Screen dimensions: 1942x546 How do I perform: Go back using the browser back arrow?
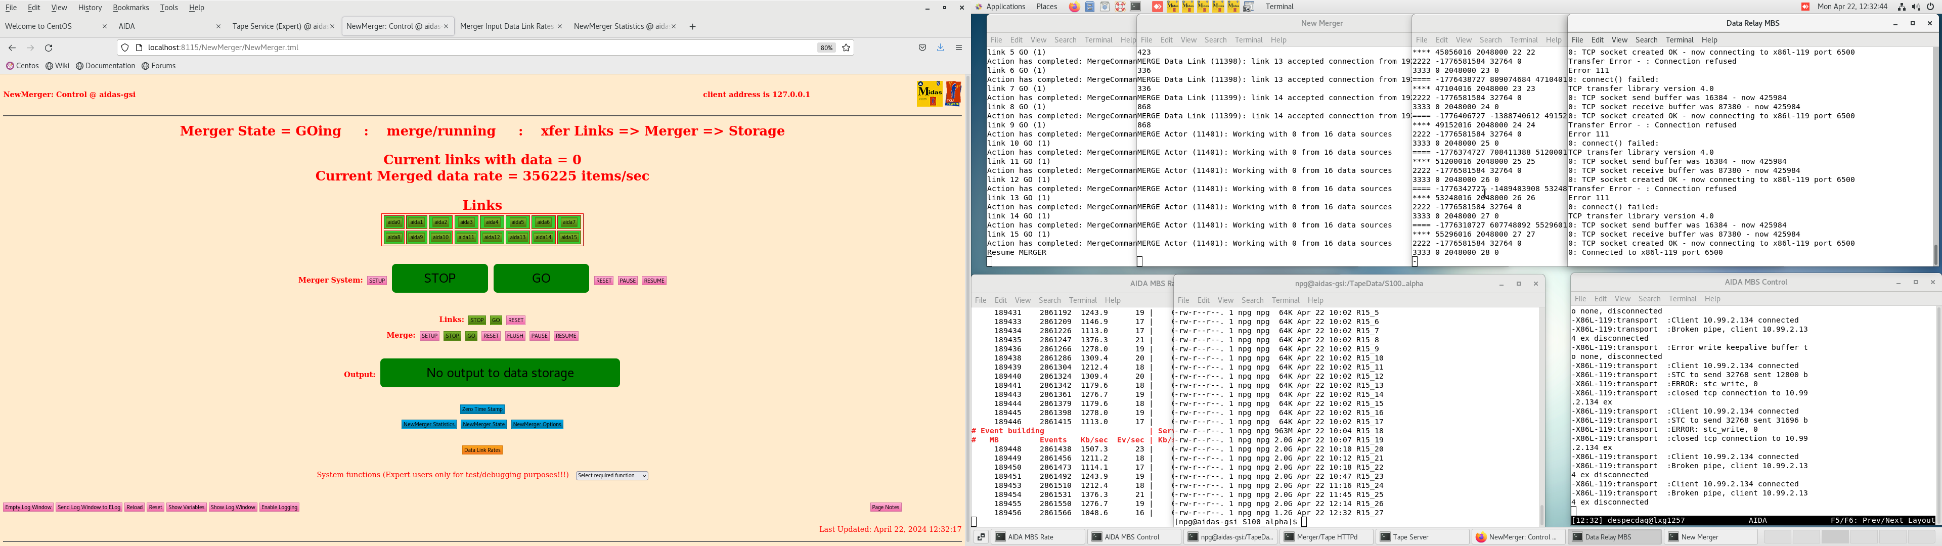pyautogui.click(x=12, y=48)
